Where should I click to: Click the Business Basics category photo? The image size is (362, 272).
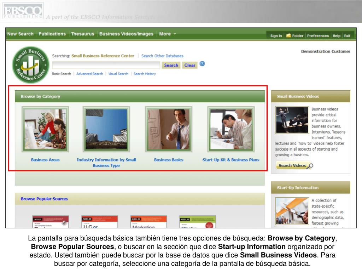169,129
